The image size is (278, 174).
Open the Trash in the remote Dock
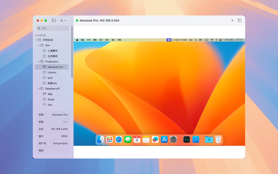coord(218,139)
